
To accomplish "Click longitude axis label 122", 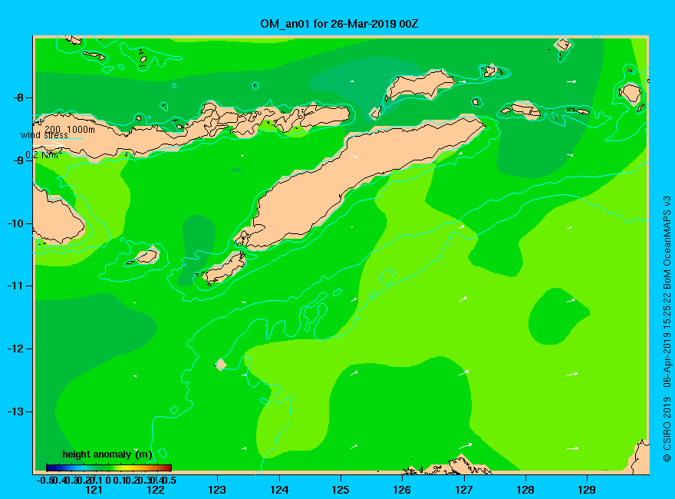I will pyautogui.click(x=156, y=490).
